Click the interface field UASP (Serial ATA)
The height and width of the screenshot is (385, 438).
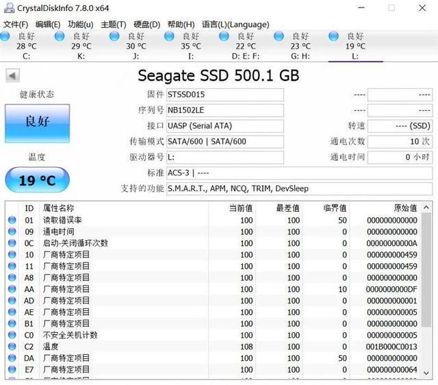coord(225,126)
